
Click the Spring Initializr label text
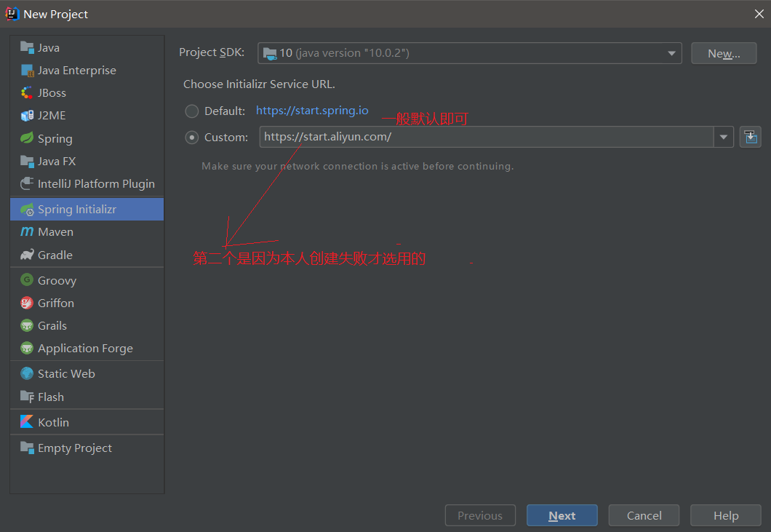[77, 209]
